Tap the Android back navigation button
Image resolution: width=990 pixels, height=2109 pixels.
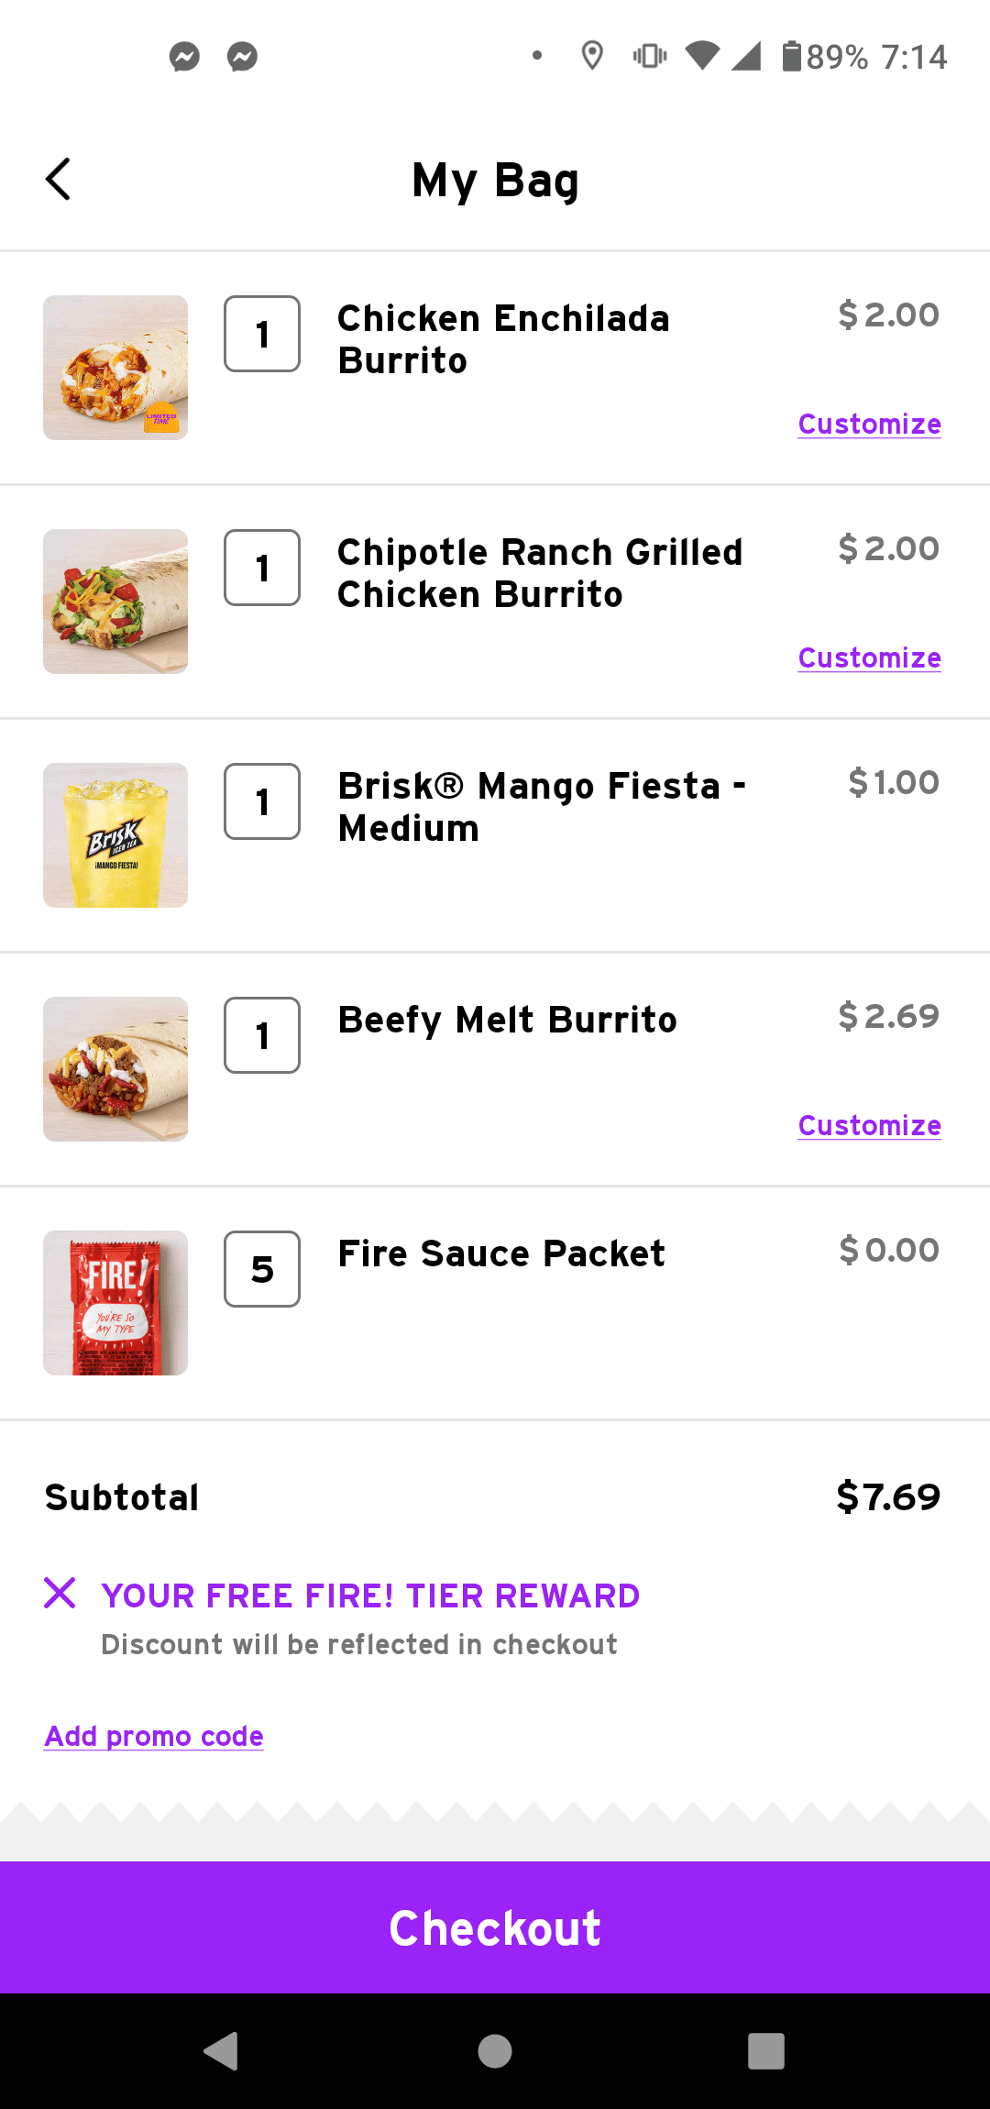tap(222, 2051)
